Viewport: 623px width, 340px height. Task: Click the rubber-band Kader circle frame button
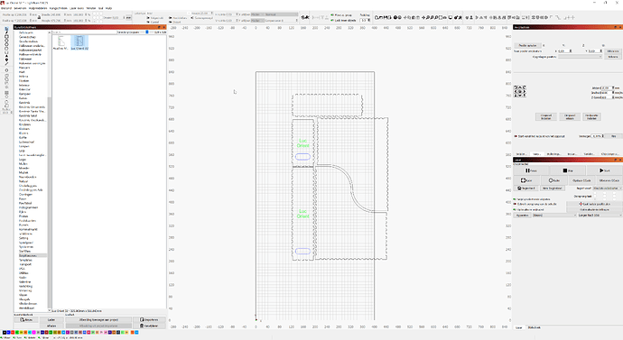(553, 180)
